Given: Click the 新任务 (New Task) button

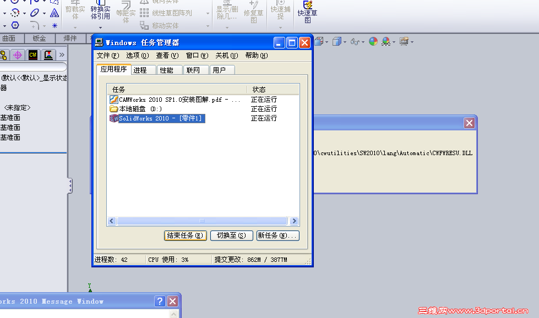Looking at the screenshot, I should (x=276, y=235).
